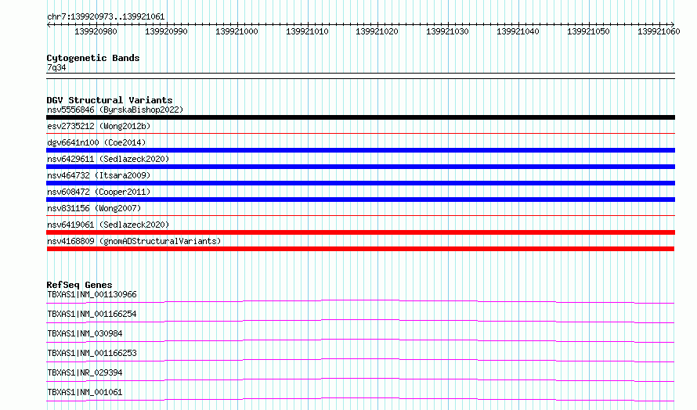Select TBXAS1|NM_001166254 transcript label
Viewport: 697px width, 410px height.
point(92,314)
